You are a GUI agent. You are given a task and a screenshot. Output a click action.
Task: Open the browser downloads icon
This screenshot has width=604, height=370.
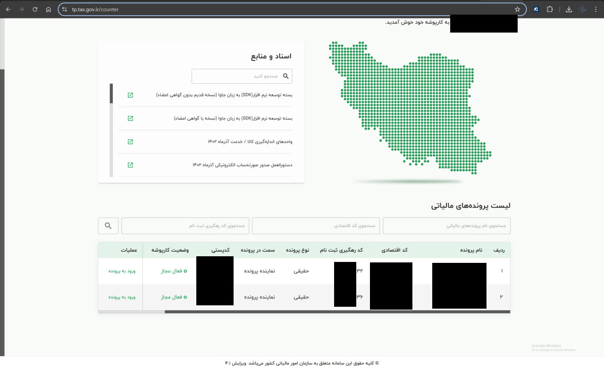point(569,9)
